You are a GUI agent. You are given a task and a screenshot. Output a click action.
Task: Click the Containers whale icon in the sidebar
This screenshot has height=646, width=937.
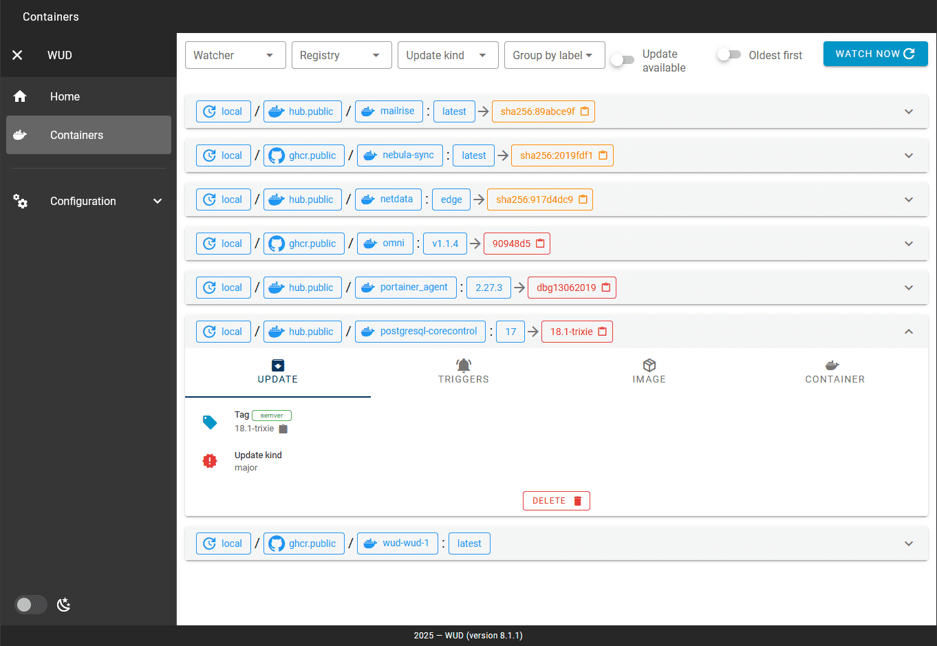(21, 135)
